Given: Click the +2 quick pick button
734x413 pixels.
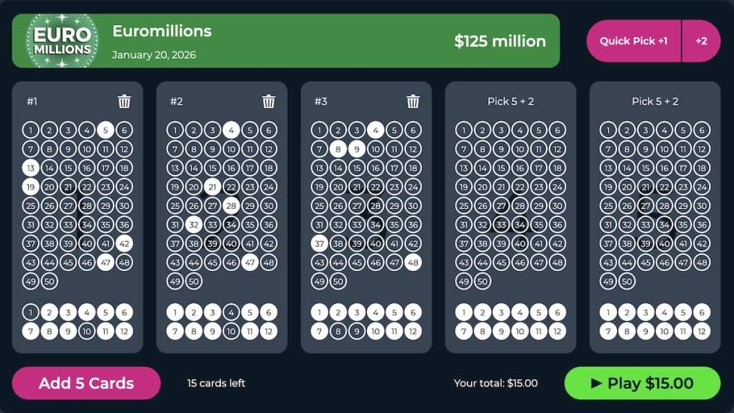Looking at the screenshot, I should pos(701,41).
